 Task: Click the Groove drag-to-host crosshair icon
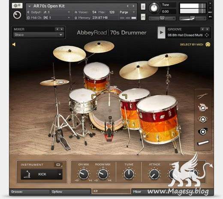tap(207, 35)
